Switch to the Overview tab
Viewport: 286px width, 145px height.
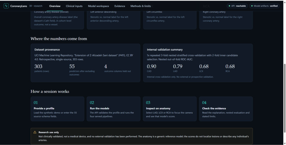point(55,6)
